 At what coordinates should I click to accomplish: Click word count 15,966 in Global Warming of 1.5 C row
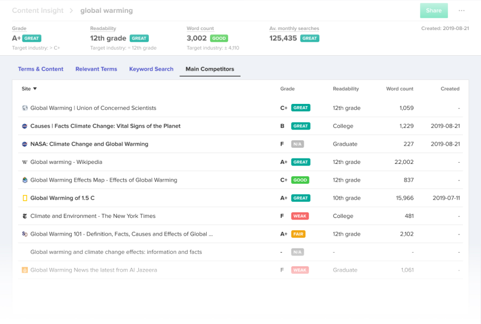[x=404, y=198]
